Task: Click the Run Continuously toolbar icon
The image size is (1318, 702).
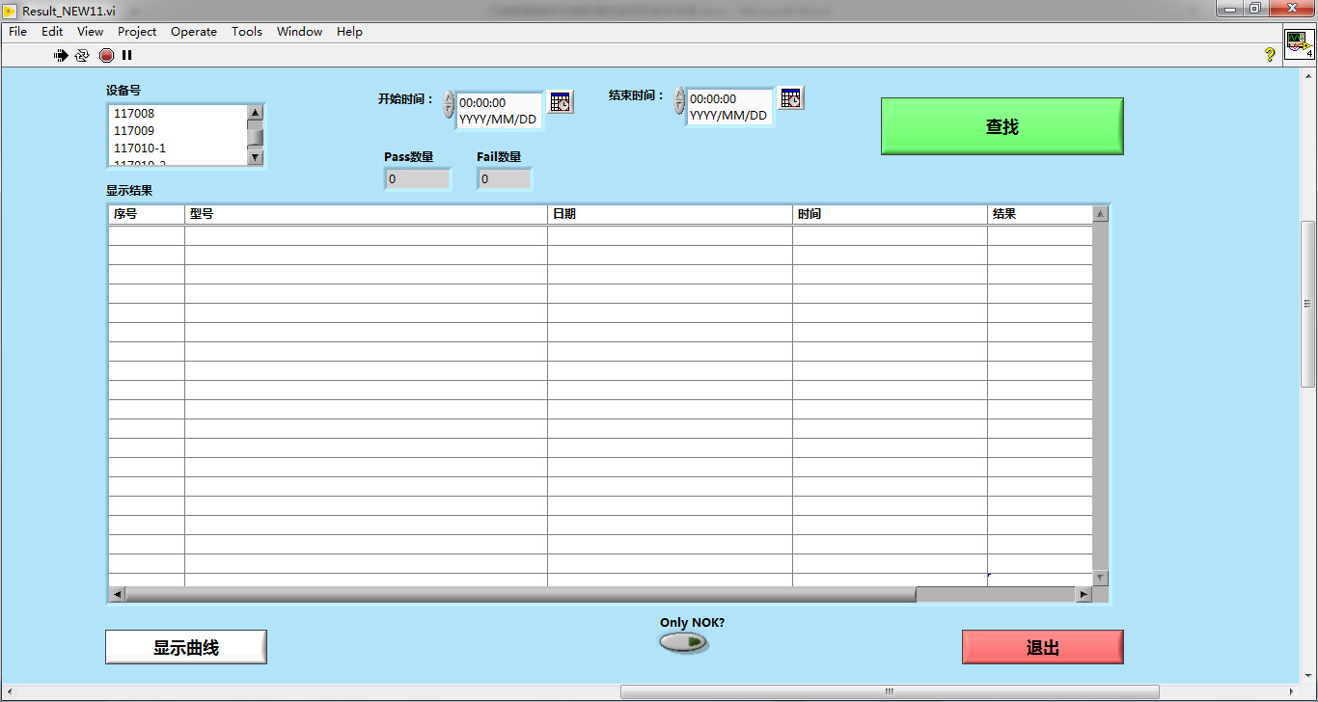Action: tap(83, 56)
